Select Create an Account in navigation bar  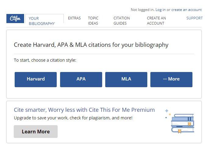coord(156,21)
